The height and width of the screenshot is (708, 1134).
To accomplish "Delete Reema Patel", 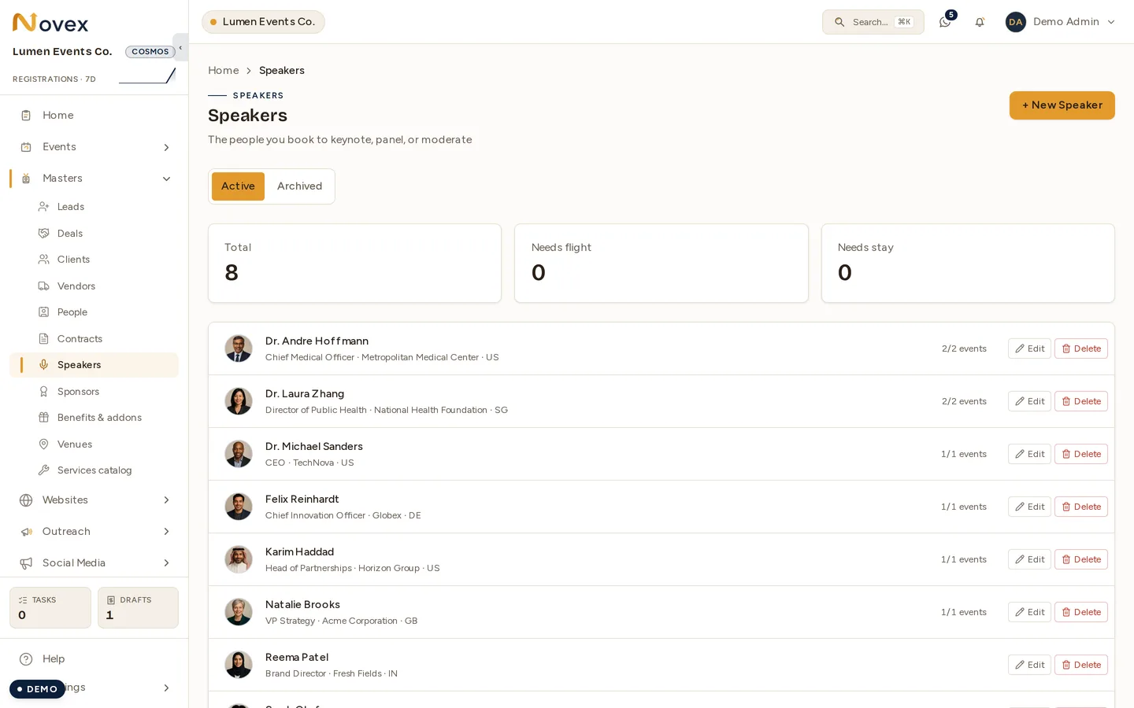I will tap(1080, 665).
